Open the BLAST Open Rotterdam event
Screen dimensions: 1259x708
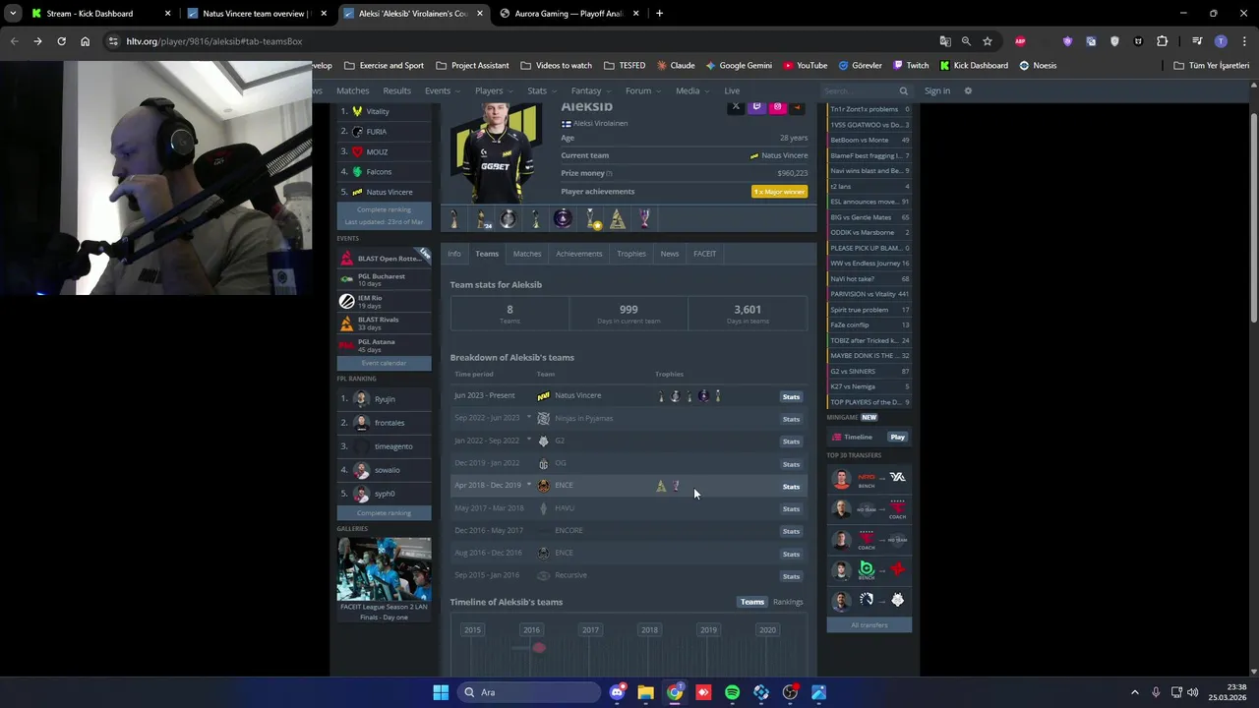click(384, 259)
